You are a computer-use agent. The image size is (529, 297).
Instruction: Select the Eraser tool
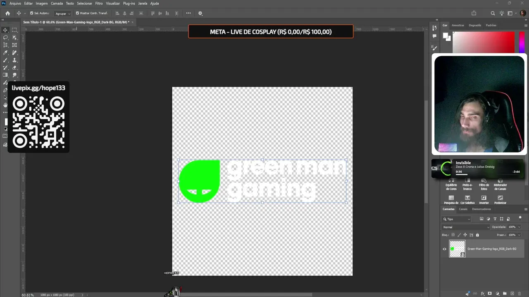pos(14,68)
